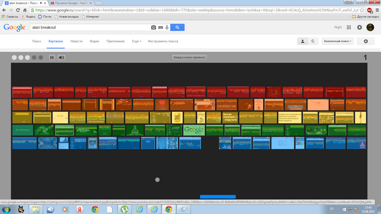Open the on-screen keyboard icon
381x214 pixels.
click(x=160, y=27)
